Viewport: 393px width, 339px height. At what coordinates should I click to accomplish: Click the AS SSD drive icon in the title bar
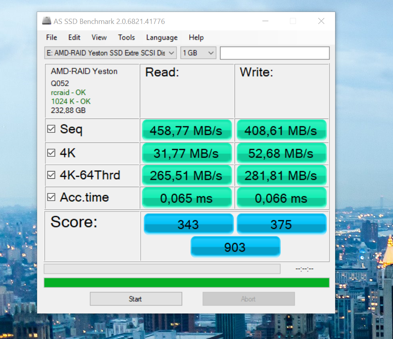[x=46, y=20]
